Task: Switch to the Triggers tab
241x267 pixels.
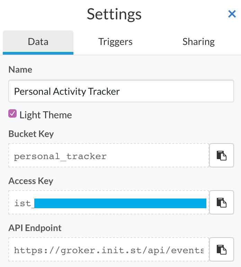Action: [x=115, y=42]
